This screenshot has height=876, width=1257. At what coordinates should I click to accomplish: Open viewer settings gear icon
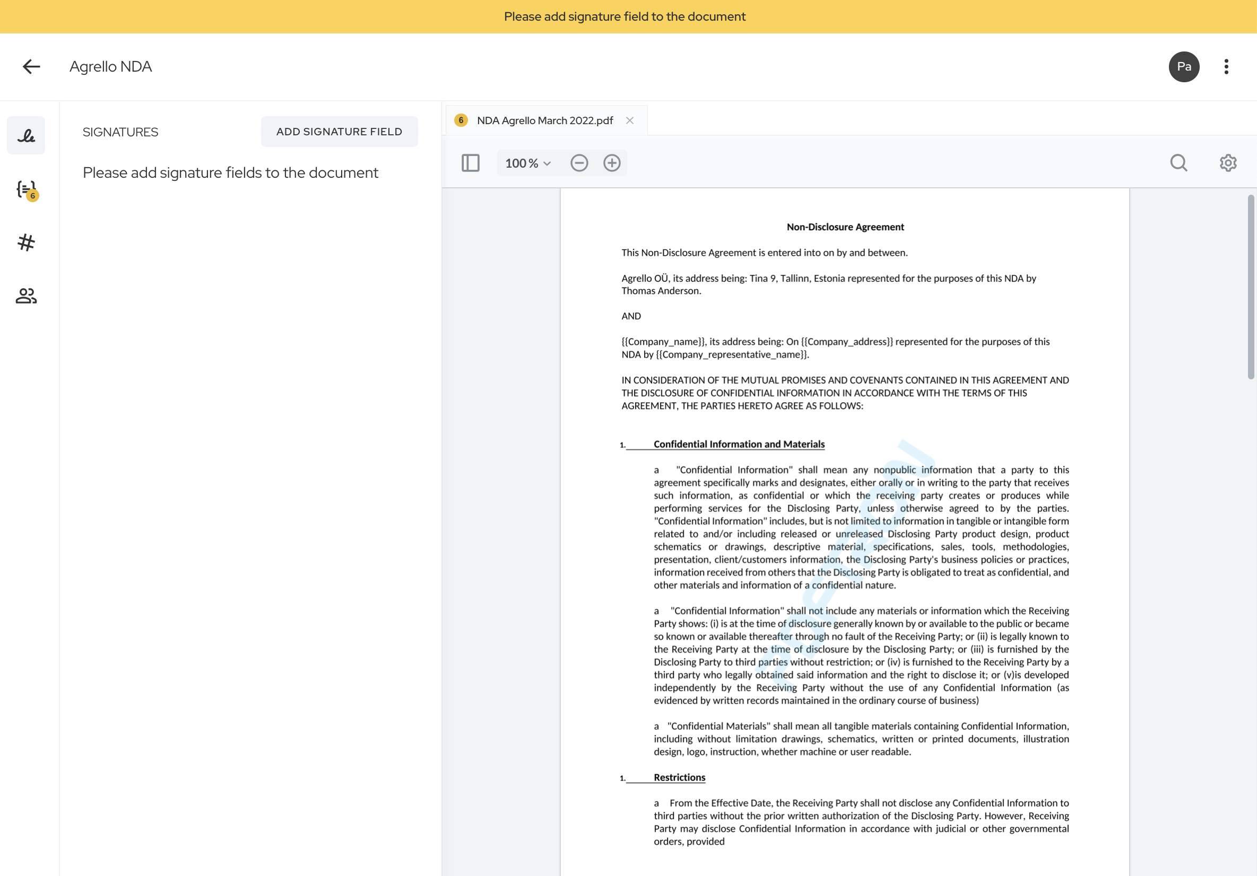(1227, 163)
